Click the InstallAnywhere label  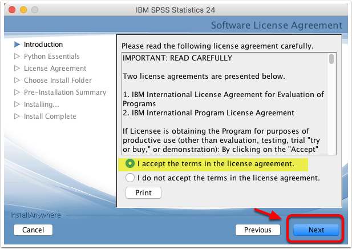coord(35,215)
